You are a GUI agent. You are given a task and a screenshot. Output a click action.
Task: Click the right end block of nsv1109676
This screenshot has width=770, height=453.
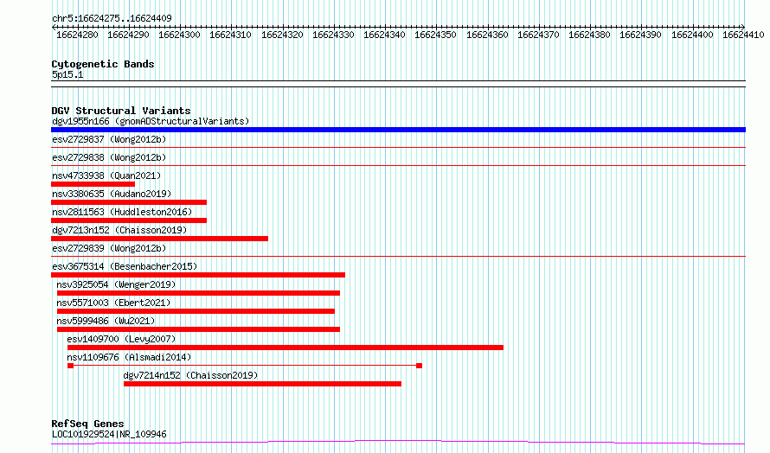419,366
